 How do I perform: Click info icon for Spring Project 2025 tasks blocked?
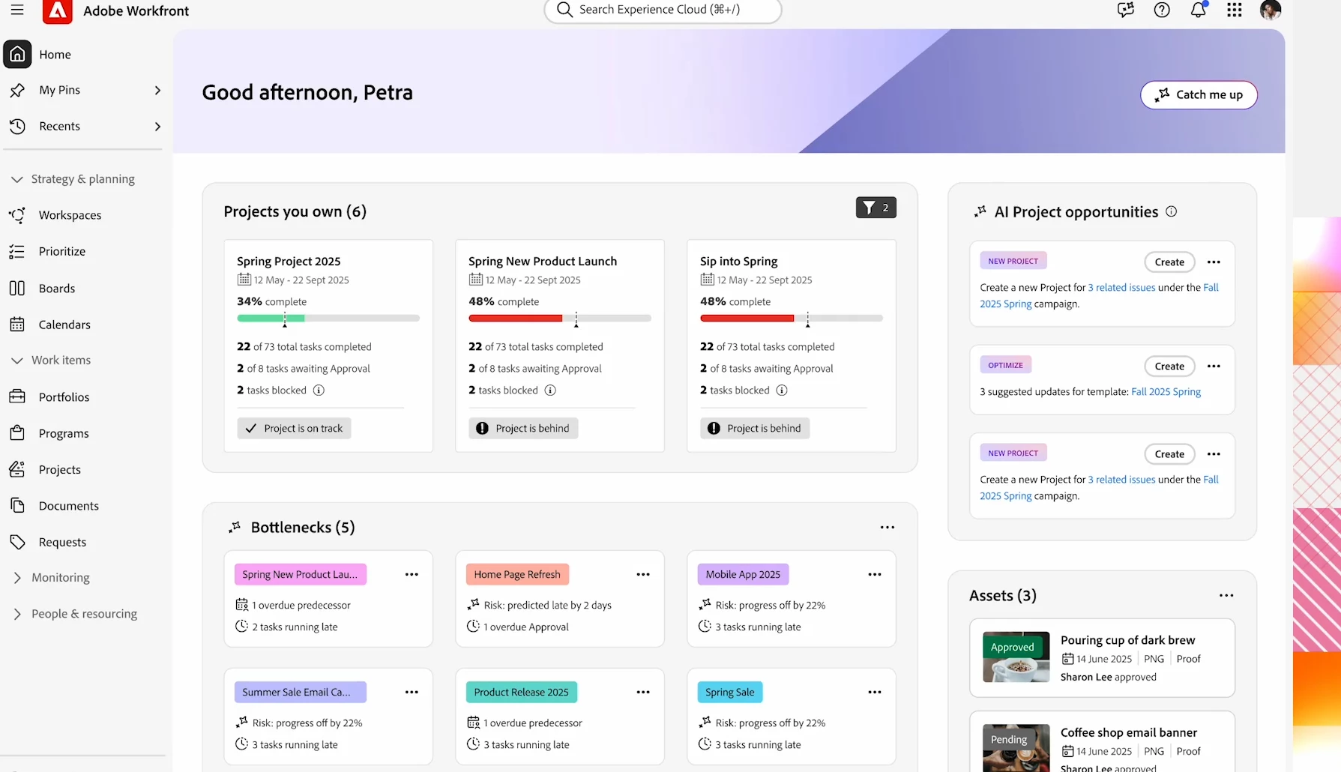coord(319,390)
